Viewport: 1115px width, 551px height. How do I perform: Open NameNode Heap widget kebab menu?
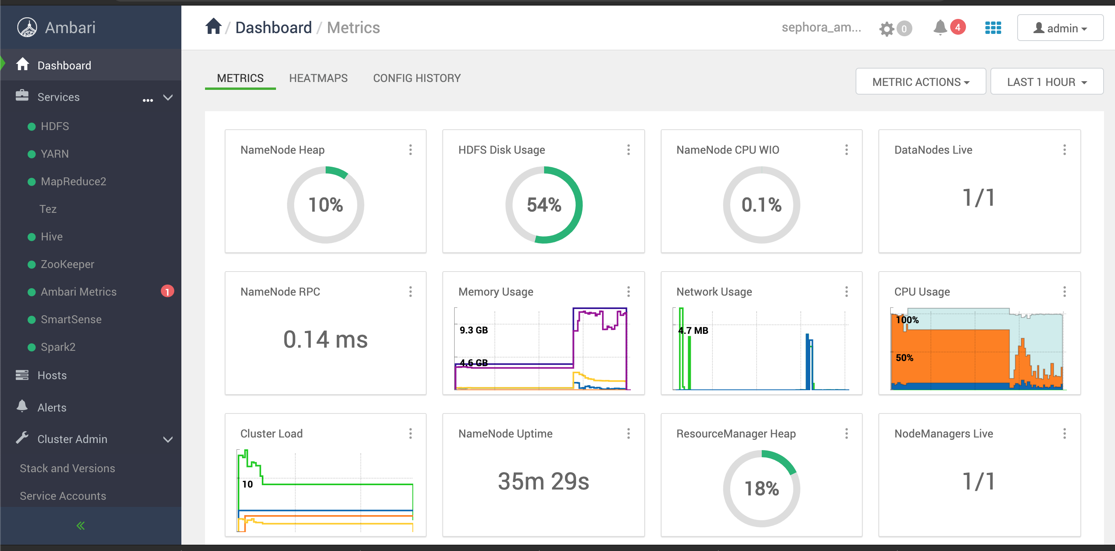pyautogui.click(x=410, y=150)
